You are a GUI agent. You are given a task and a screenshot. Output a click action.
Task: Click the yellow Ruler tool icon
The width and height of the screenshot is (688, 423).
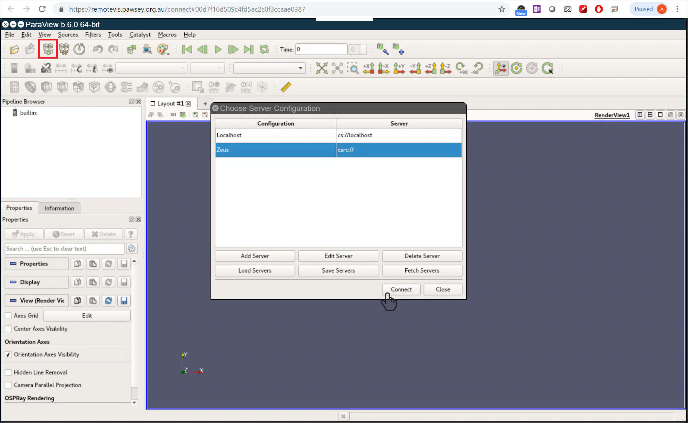[x=286, y=87]
